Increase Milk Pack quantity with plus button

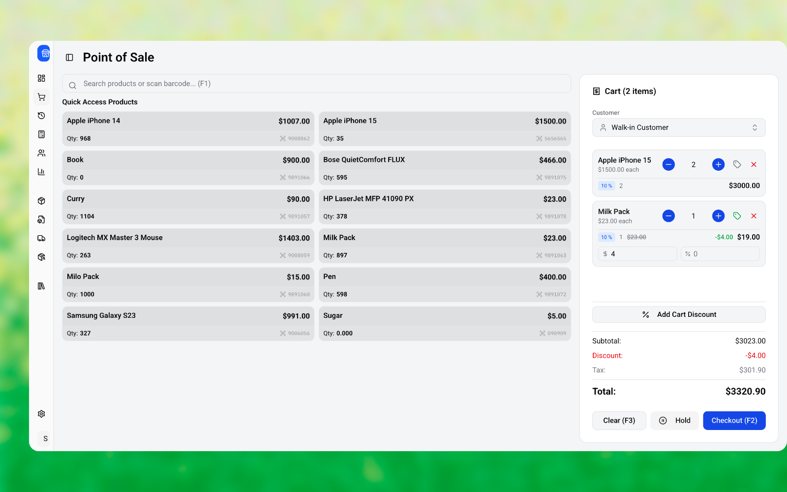(x=718, y=215)
